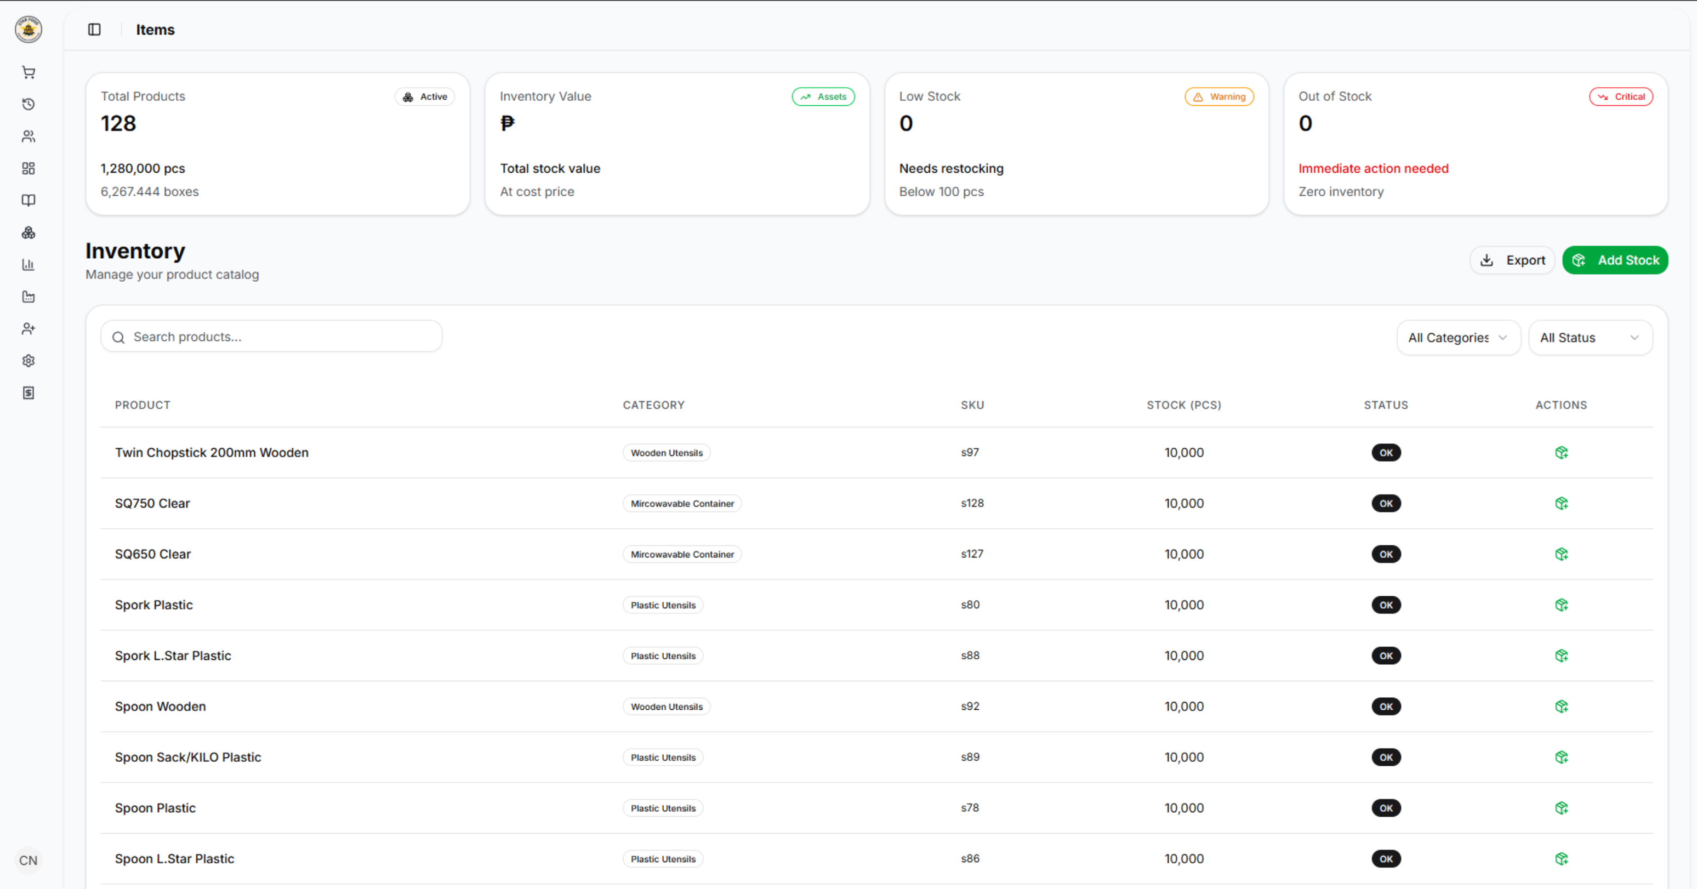Open the dashboard grid sidebar icon
Viewport: 1697px width, 889px height.
pos(29,169)
